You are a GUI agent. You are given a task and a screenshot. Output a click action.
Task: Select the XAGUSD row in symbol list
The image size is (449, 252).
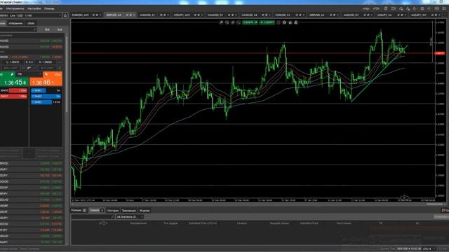pyautogui.click(x=32, y=47)
